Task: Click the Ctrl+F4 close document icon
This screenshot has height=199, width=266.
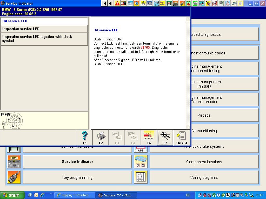Action: click(x=181, y=137)
